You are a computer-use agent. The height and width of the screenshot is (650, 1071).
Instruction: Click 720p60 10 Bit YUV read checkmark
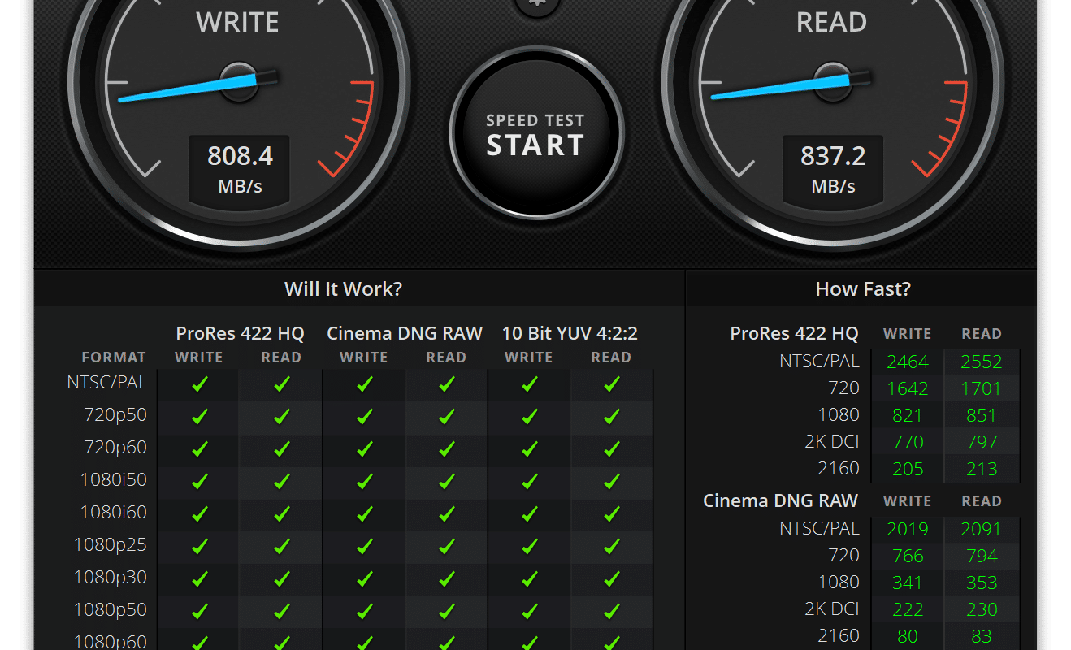pyautogui.click(x=612, y=449)
